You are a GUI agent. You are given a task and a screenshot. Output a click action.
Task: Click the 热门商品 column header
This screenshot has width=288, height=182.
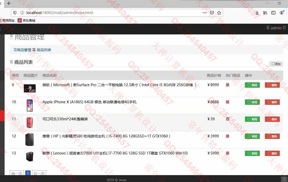[233, 75]
